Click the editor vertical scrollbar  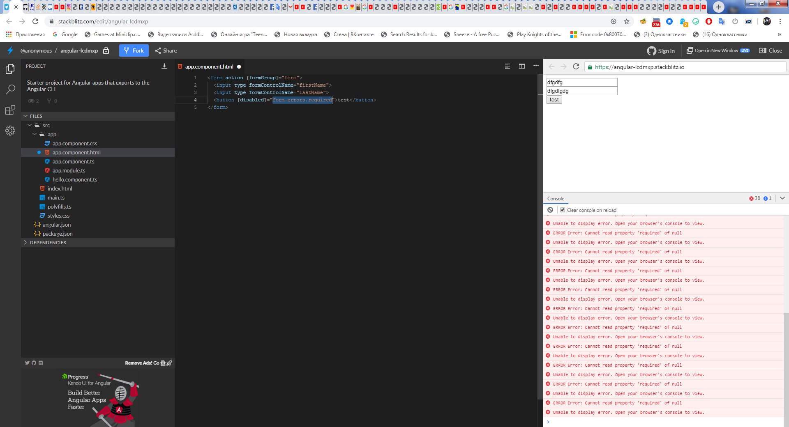click(540, 237)
